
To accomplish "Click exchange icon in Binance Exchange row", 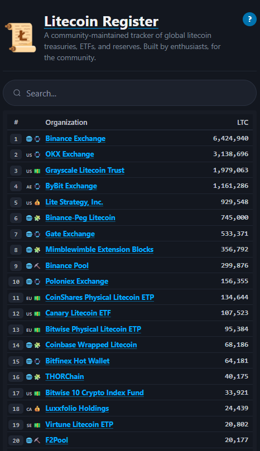I will pyautogui.click(x=37, y=139).
